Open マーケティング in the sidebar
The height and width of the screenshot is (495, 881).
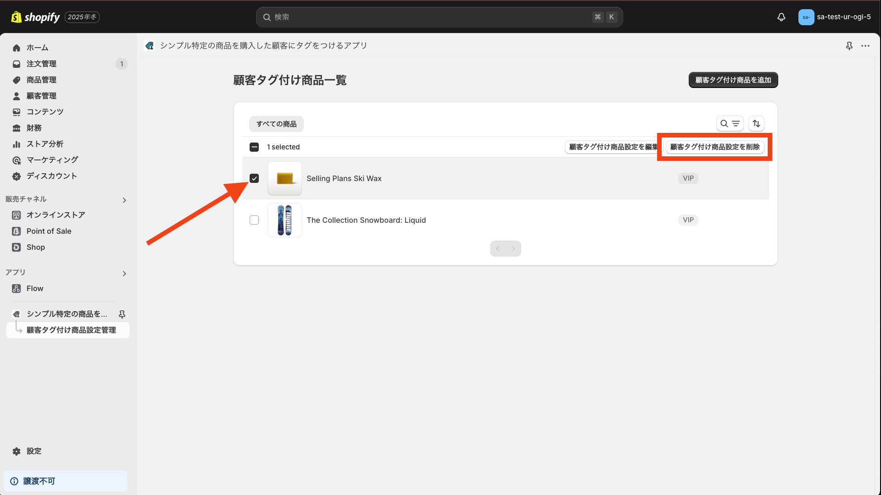52,159
